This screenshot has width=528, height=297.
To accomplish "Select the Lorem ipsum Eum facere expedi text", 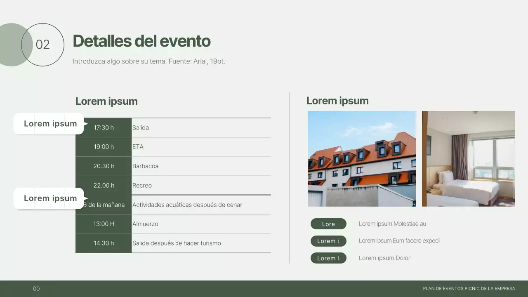I will click(x=399, y=241).
